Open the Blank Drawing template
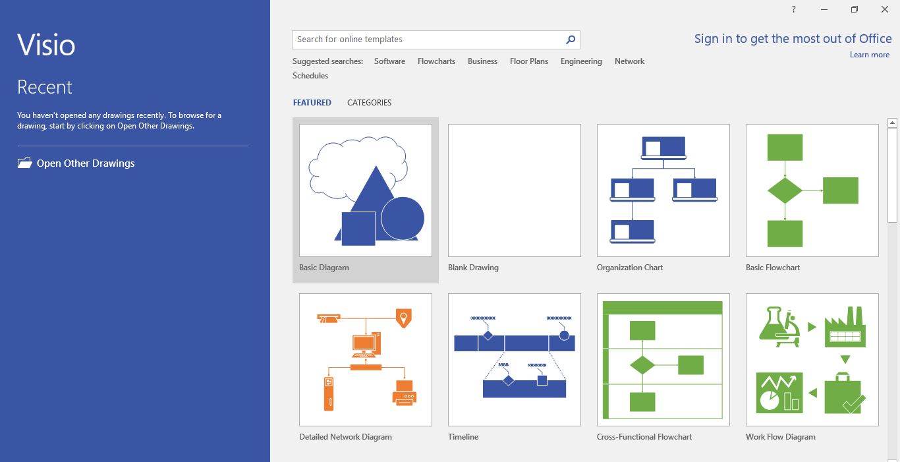 (514, 190)
